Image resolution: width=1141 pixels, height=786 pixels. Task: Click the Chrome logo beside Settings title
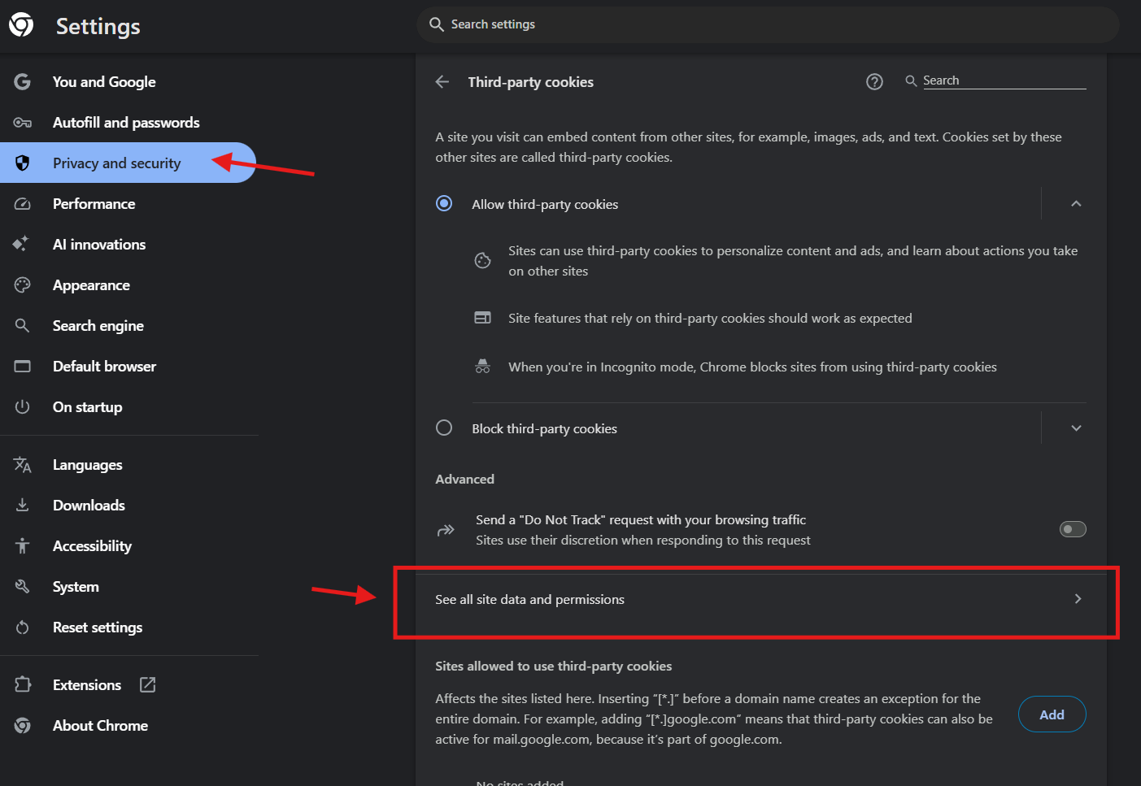22,25
